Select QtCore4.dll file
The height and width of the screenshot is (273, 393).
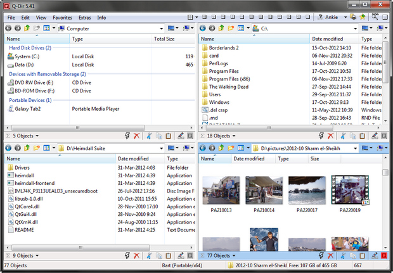(x=24, y=206)
